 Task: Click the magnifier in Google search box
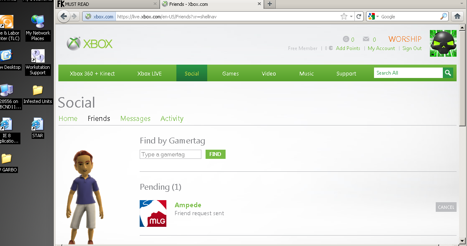click(444, 16)
